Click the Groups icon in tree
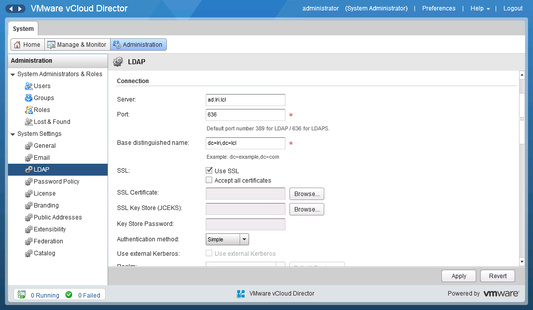Viewport: 533px width, 310px height. (x=28, y=98)
